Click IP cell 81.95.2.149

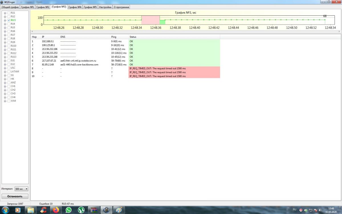click(x=48, y=64)
